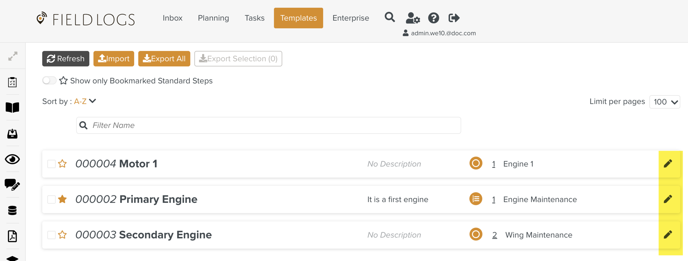Click the search magnifier icon in header
This screenshot has width=688, height=261.
[x=389, y=18]
